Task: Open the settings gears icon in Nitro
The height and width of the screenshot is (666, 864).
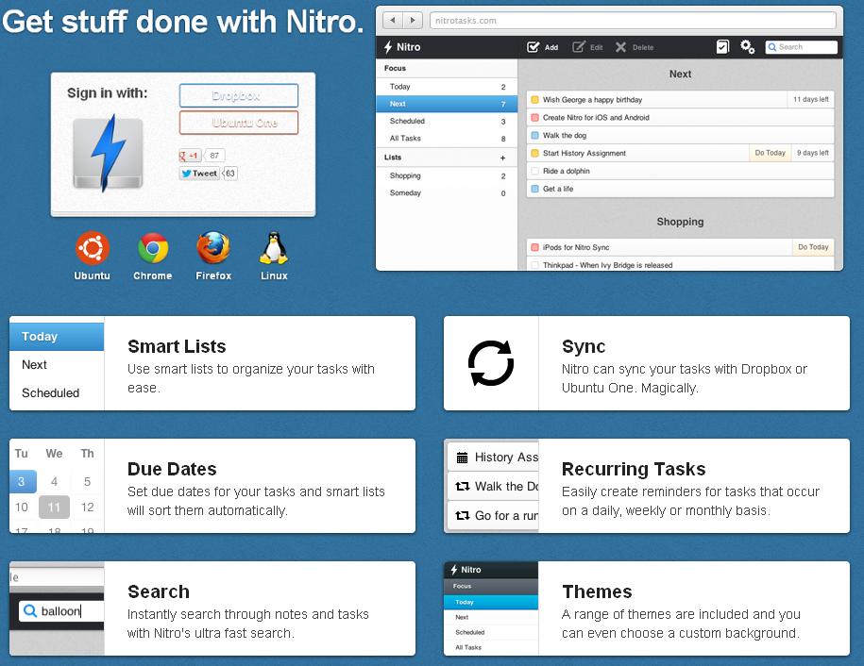Action: tap(747, 46)
